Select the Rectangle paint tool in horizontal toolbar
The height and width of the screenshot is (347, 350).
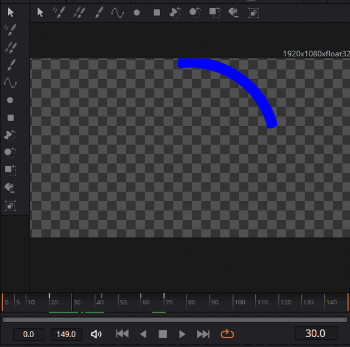(157, 13)
